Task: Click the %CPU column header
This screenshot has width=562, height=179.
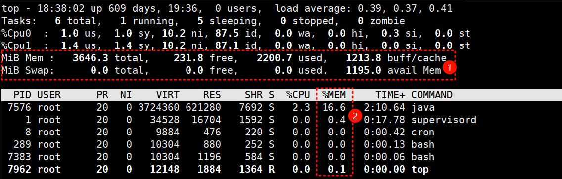Action: pyautogui.click(x=298, y=95)
